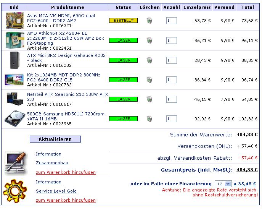
Task: Click the + 57,40 € Versandkosten value
Action: (x=247, y=146)
